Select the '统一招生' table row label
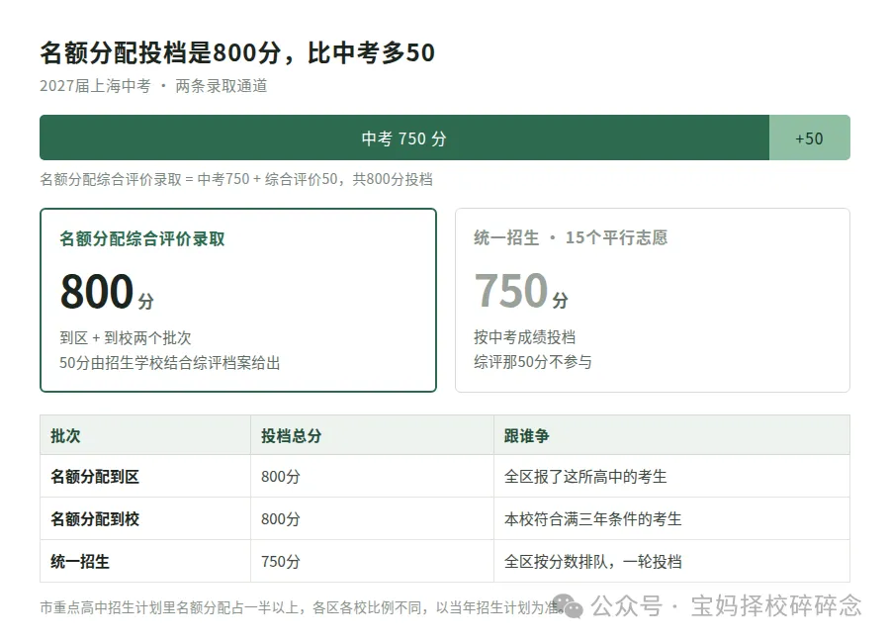 click(80, 562)
